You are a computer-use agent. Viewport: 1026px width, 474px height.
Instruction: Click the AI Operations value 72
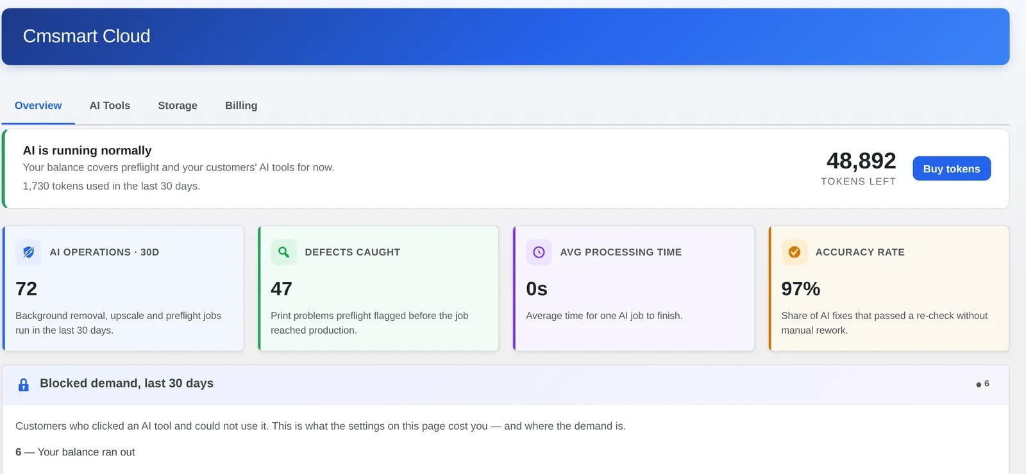(26, 289)
